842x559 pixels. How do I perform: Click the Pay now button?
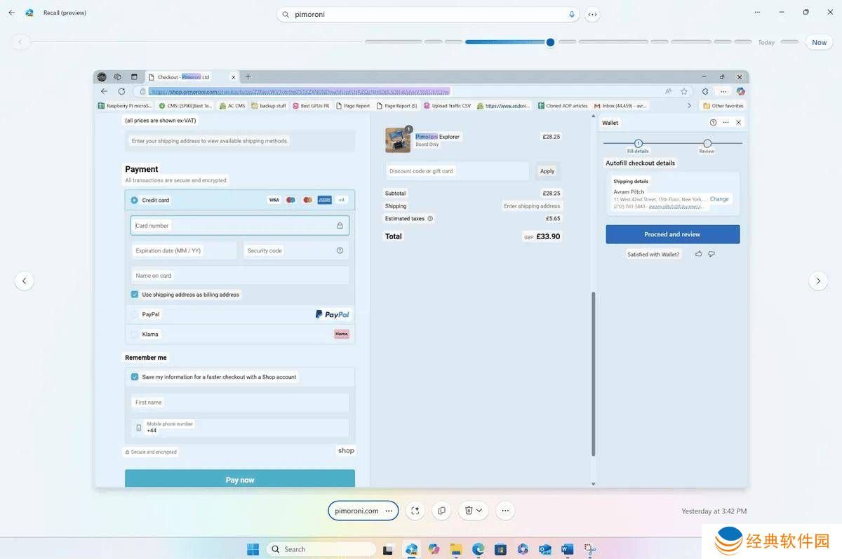pos(240,480)
